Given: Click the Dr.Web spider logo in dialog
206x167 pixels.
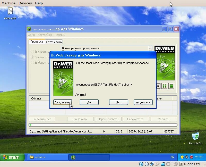Looking at the screenshot, I should [63, 79].
